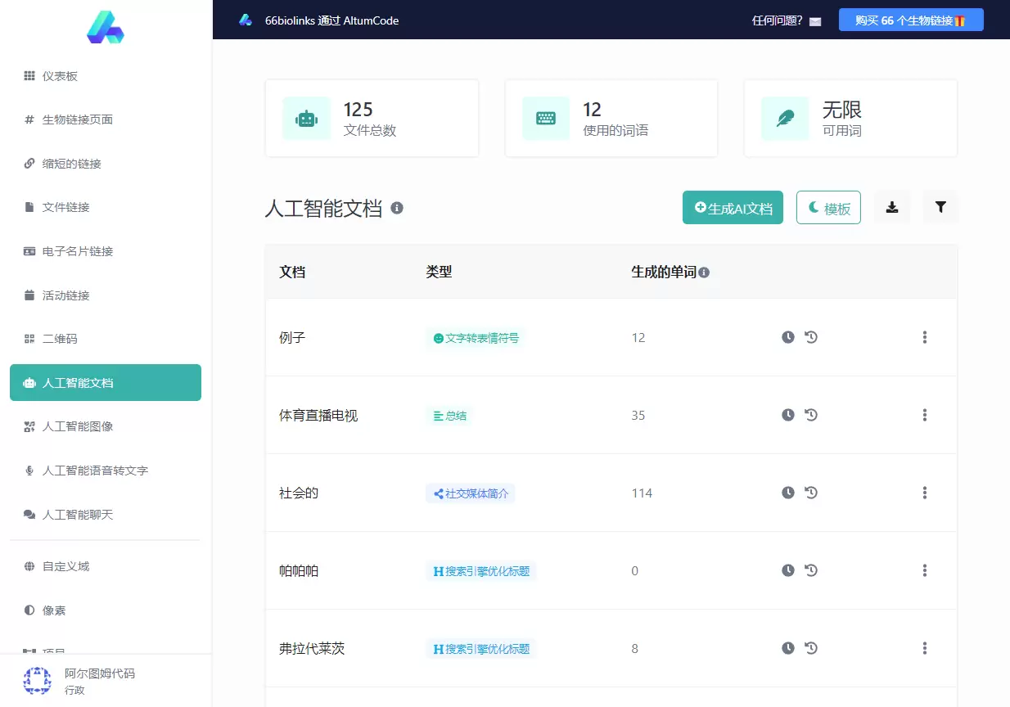Image resolution: width=1010 pixels, height=707 pixels.
Task: Click the calendar icon beside 活动链接
Action: pyautogui.click(x=29, y=295)
